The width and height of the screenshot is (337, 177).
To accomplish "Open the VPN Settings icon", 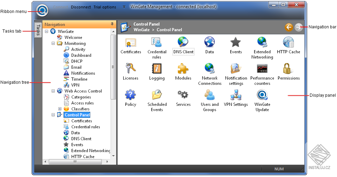I will pyautogui.click(x=236, y=95).
